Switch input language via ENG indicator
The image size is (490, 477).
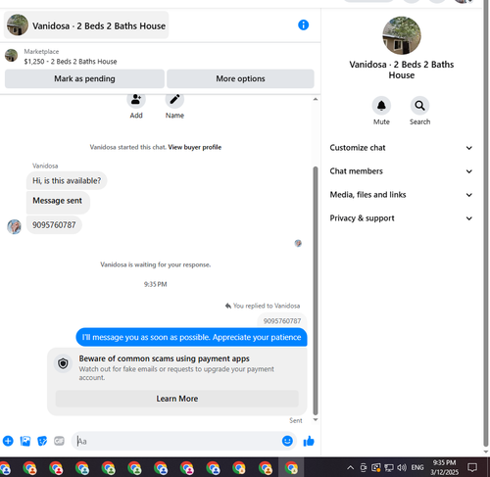(417, 468)
